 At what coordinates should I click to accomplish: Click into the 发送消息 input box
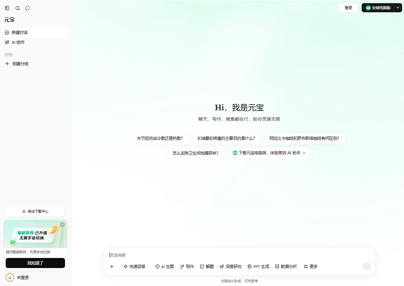(x=239, y=255)
